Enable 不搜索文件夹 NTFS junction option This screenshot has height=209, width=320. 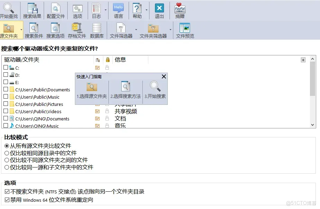[6, 191]
